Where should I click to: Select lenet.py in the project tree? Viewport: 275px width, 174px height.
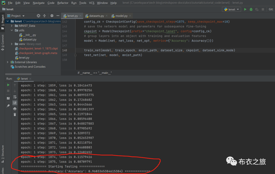(x=22, y=58)
